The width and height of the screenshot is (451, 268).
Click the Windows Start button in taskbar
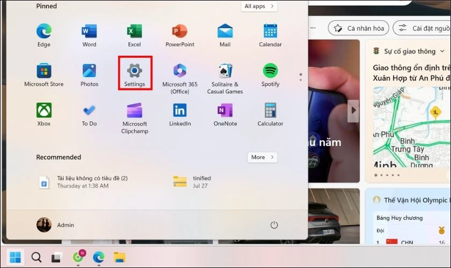click(15, 257)
